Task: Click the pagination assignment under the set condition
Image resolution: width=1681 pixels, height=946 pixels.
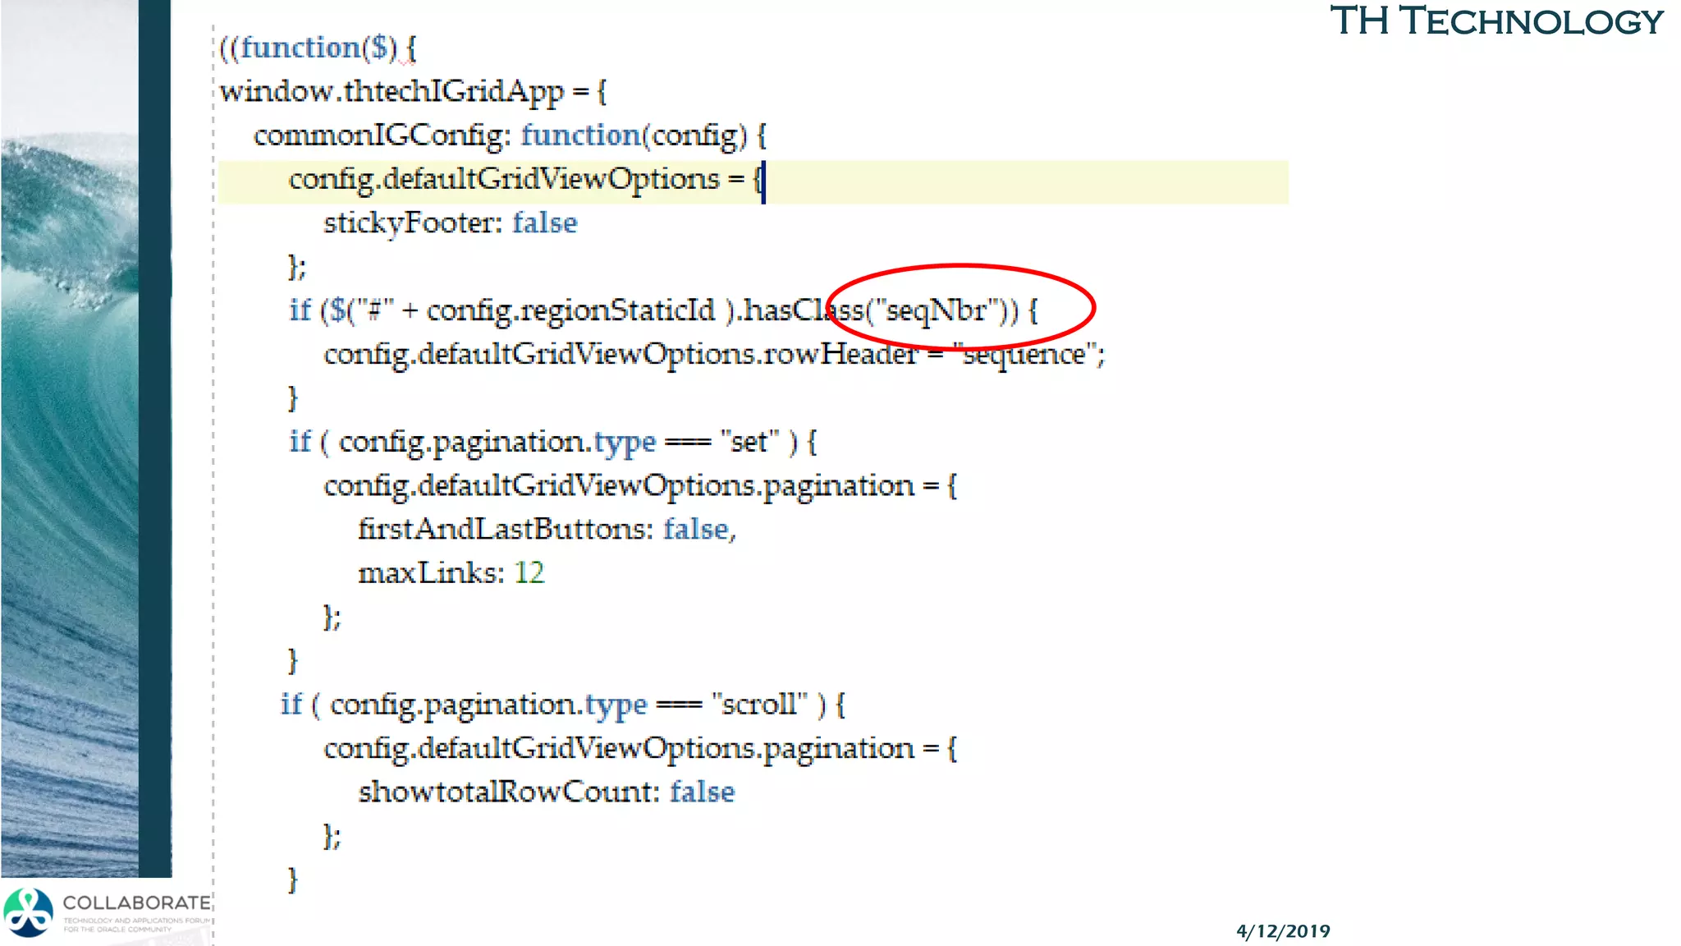Action: tap(640, 485)
